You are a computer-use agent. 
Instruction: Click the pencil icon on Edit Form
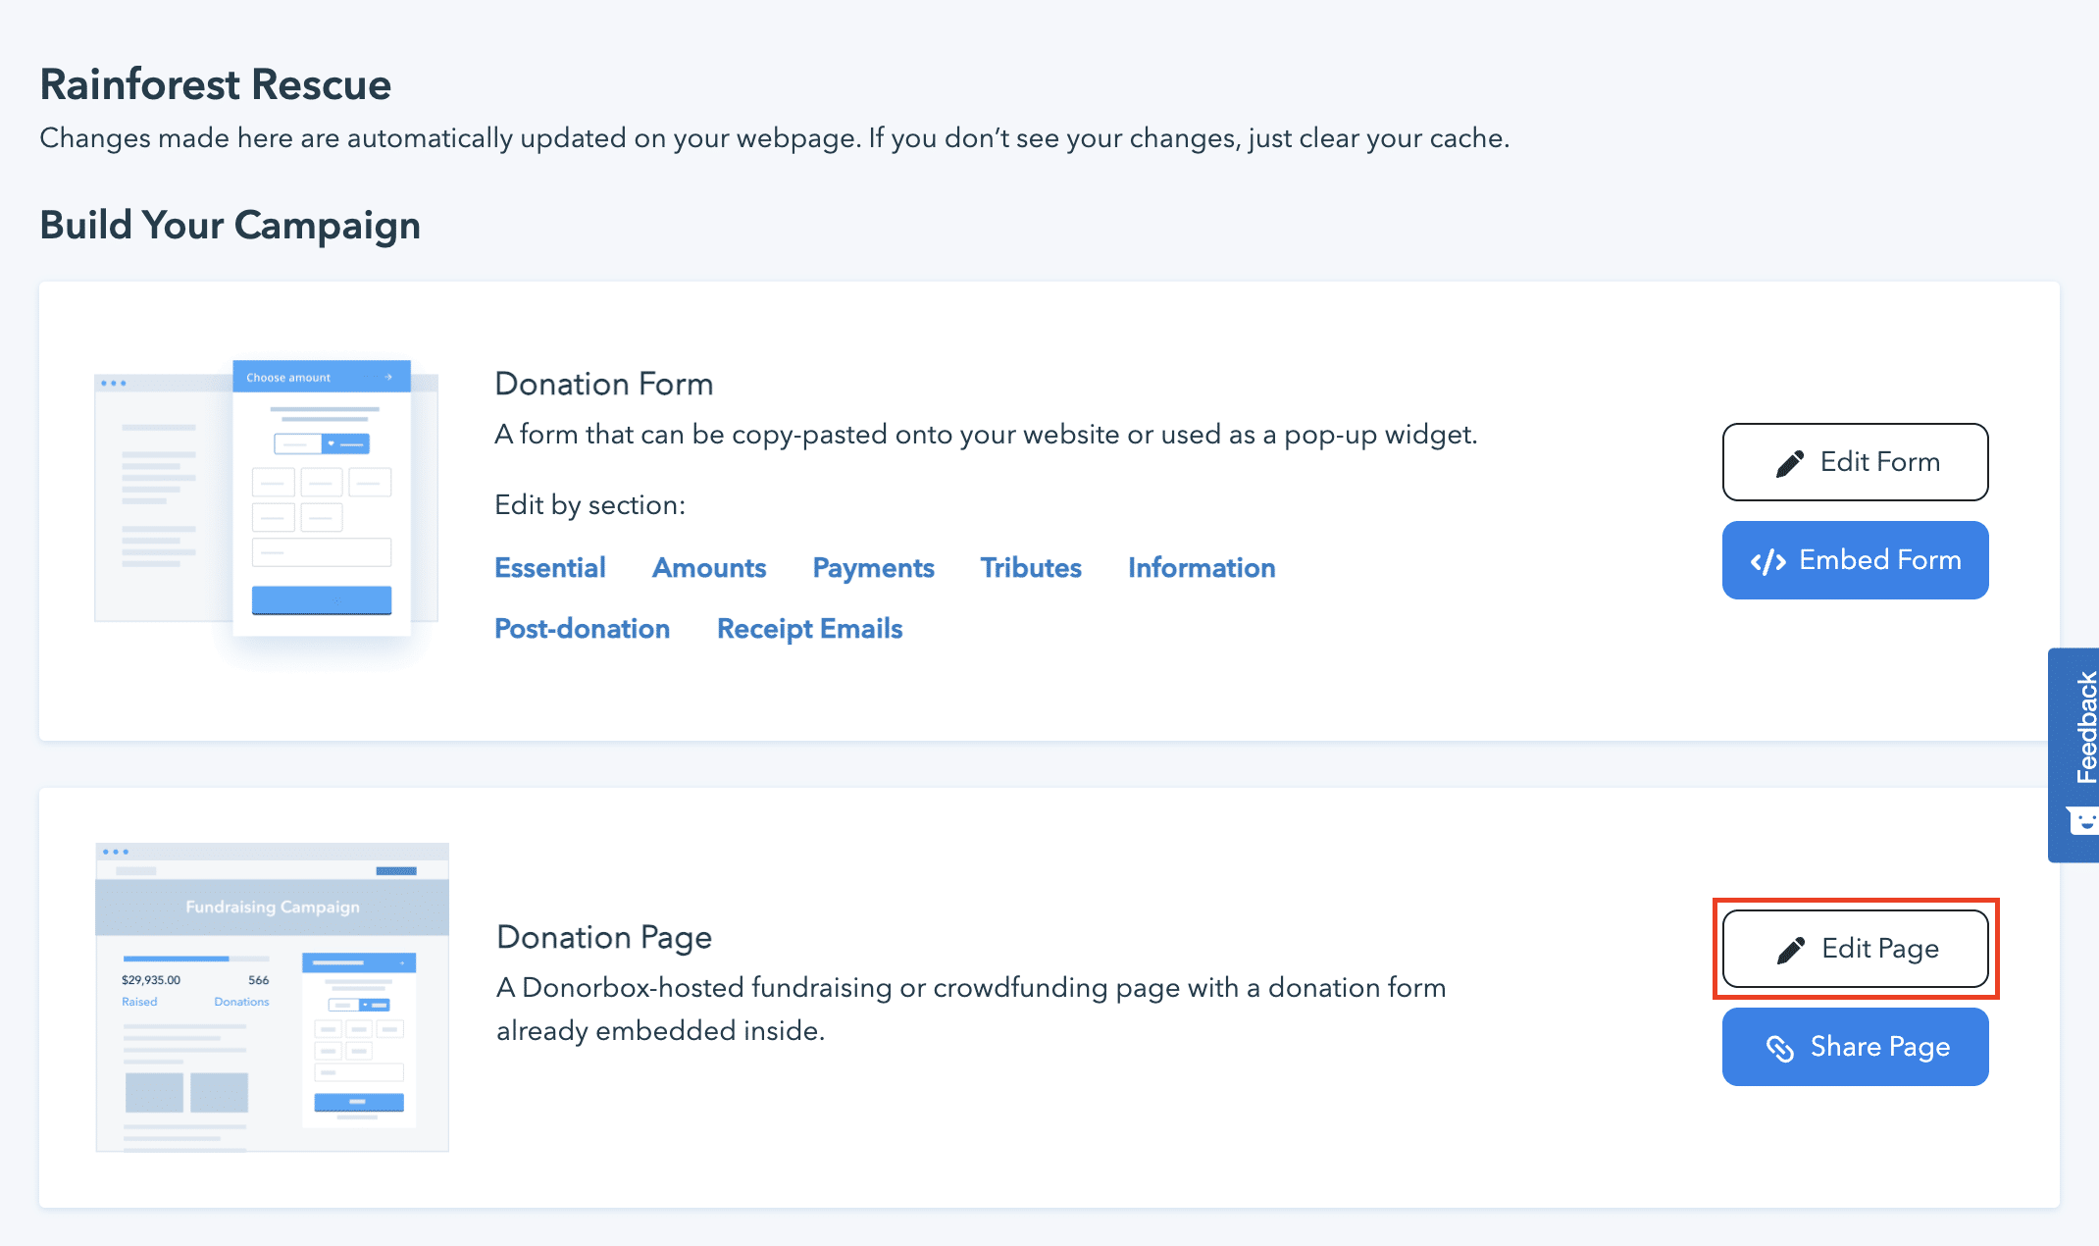[1789, 463]
